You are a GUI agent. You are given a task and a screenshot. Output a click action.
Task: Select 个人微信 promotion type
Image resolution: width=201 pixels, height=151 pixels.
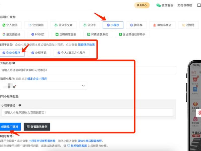(10, 25)
